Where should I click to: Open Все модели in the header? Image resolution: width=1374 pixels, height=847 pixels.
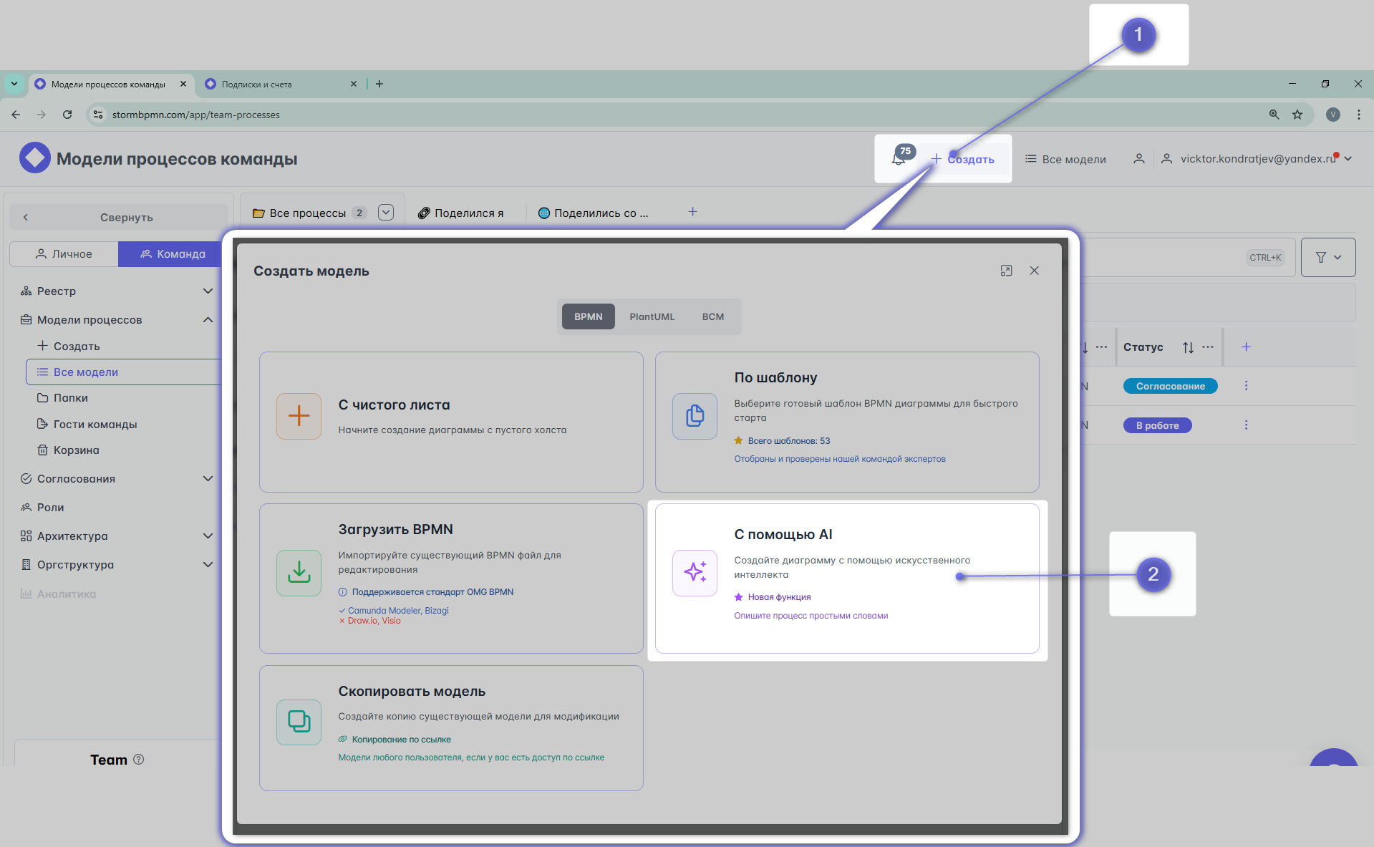click(x=1065, y=159)
